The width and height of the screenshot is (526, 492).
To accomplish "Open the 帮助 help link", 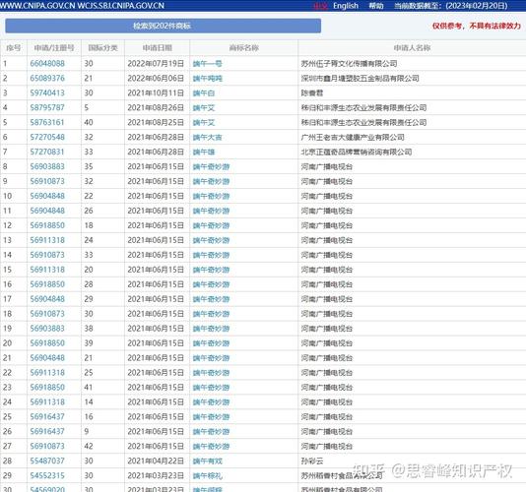I will 375,6.
